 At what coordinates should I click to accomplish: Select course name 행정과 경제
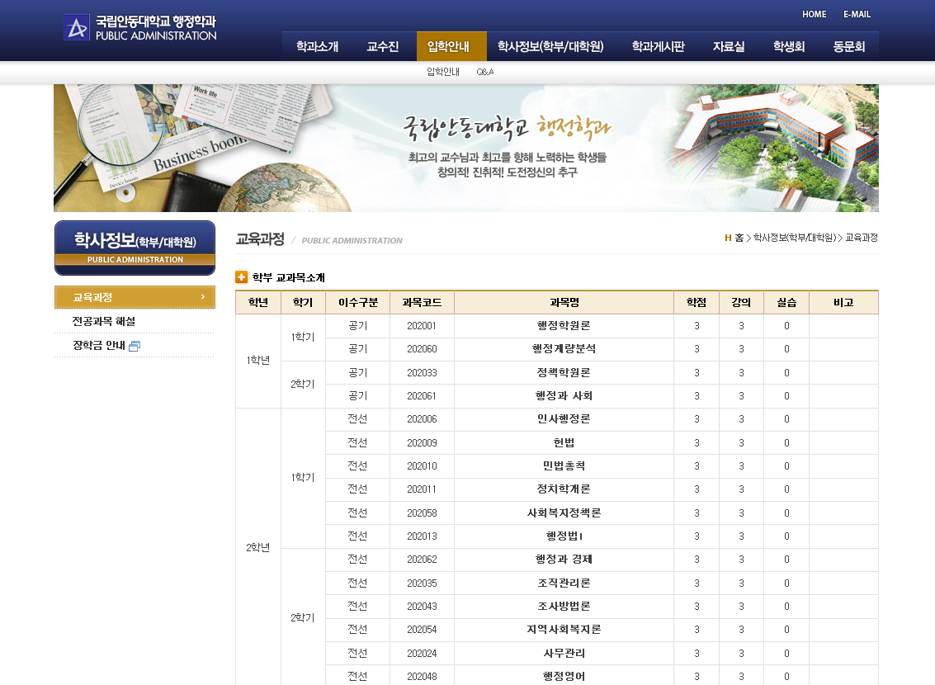tap(564, 560)
